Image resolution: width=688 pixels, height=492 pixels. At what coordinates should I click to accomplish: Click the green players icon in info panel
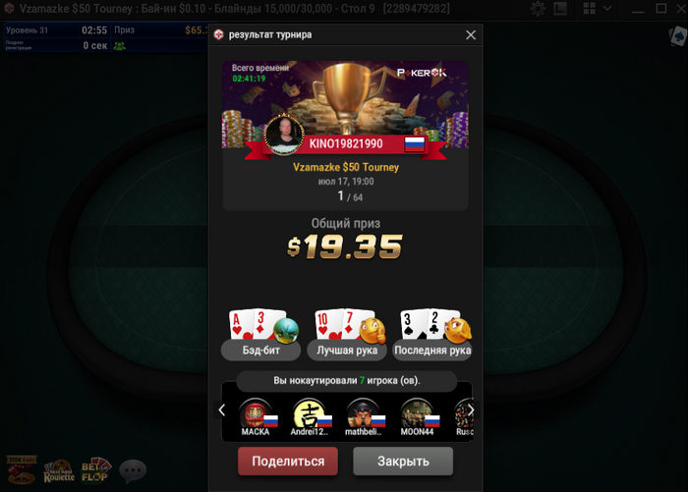(x=119, y=45)
